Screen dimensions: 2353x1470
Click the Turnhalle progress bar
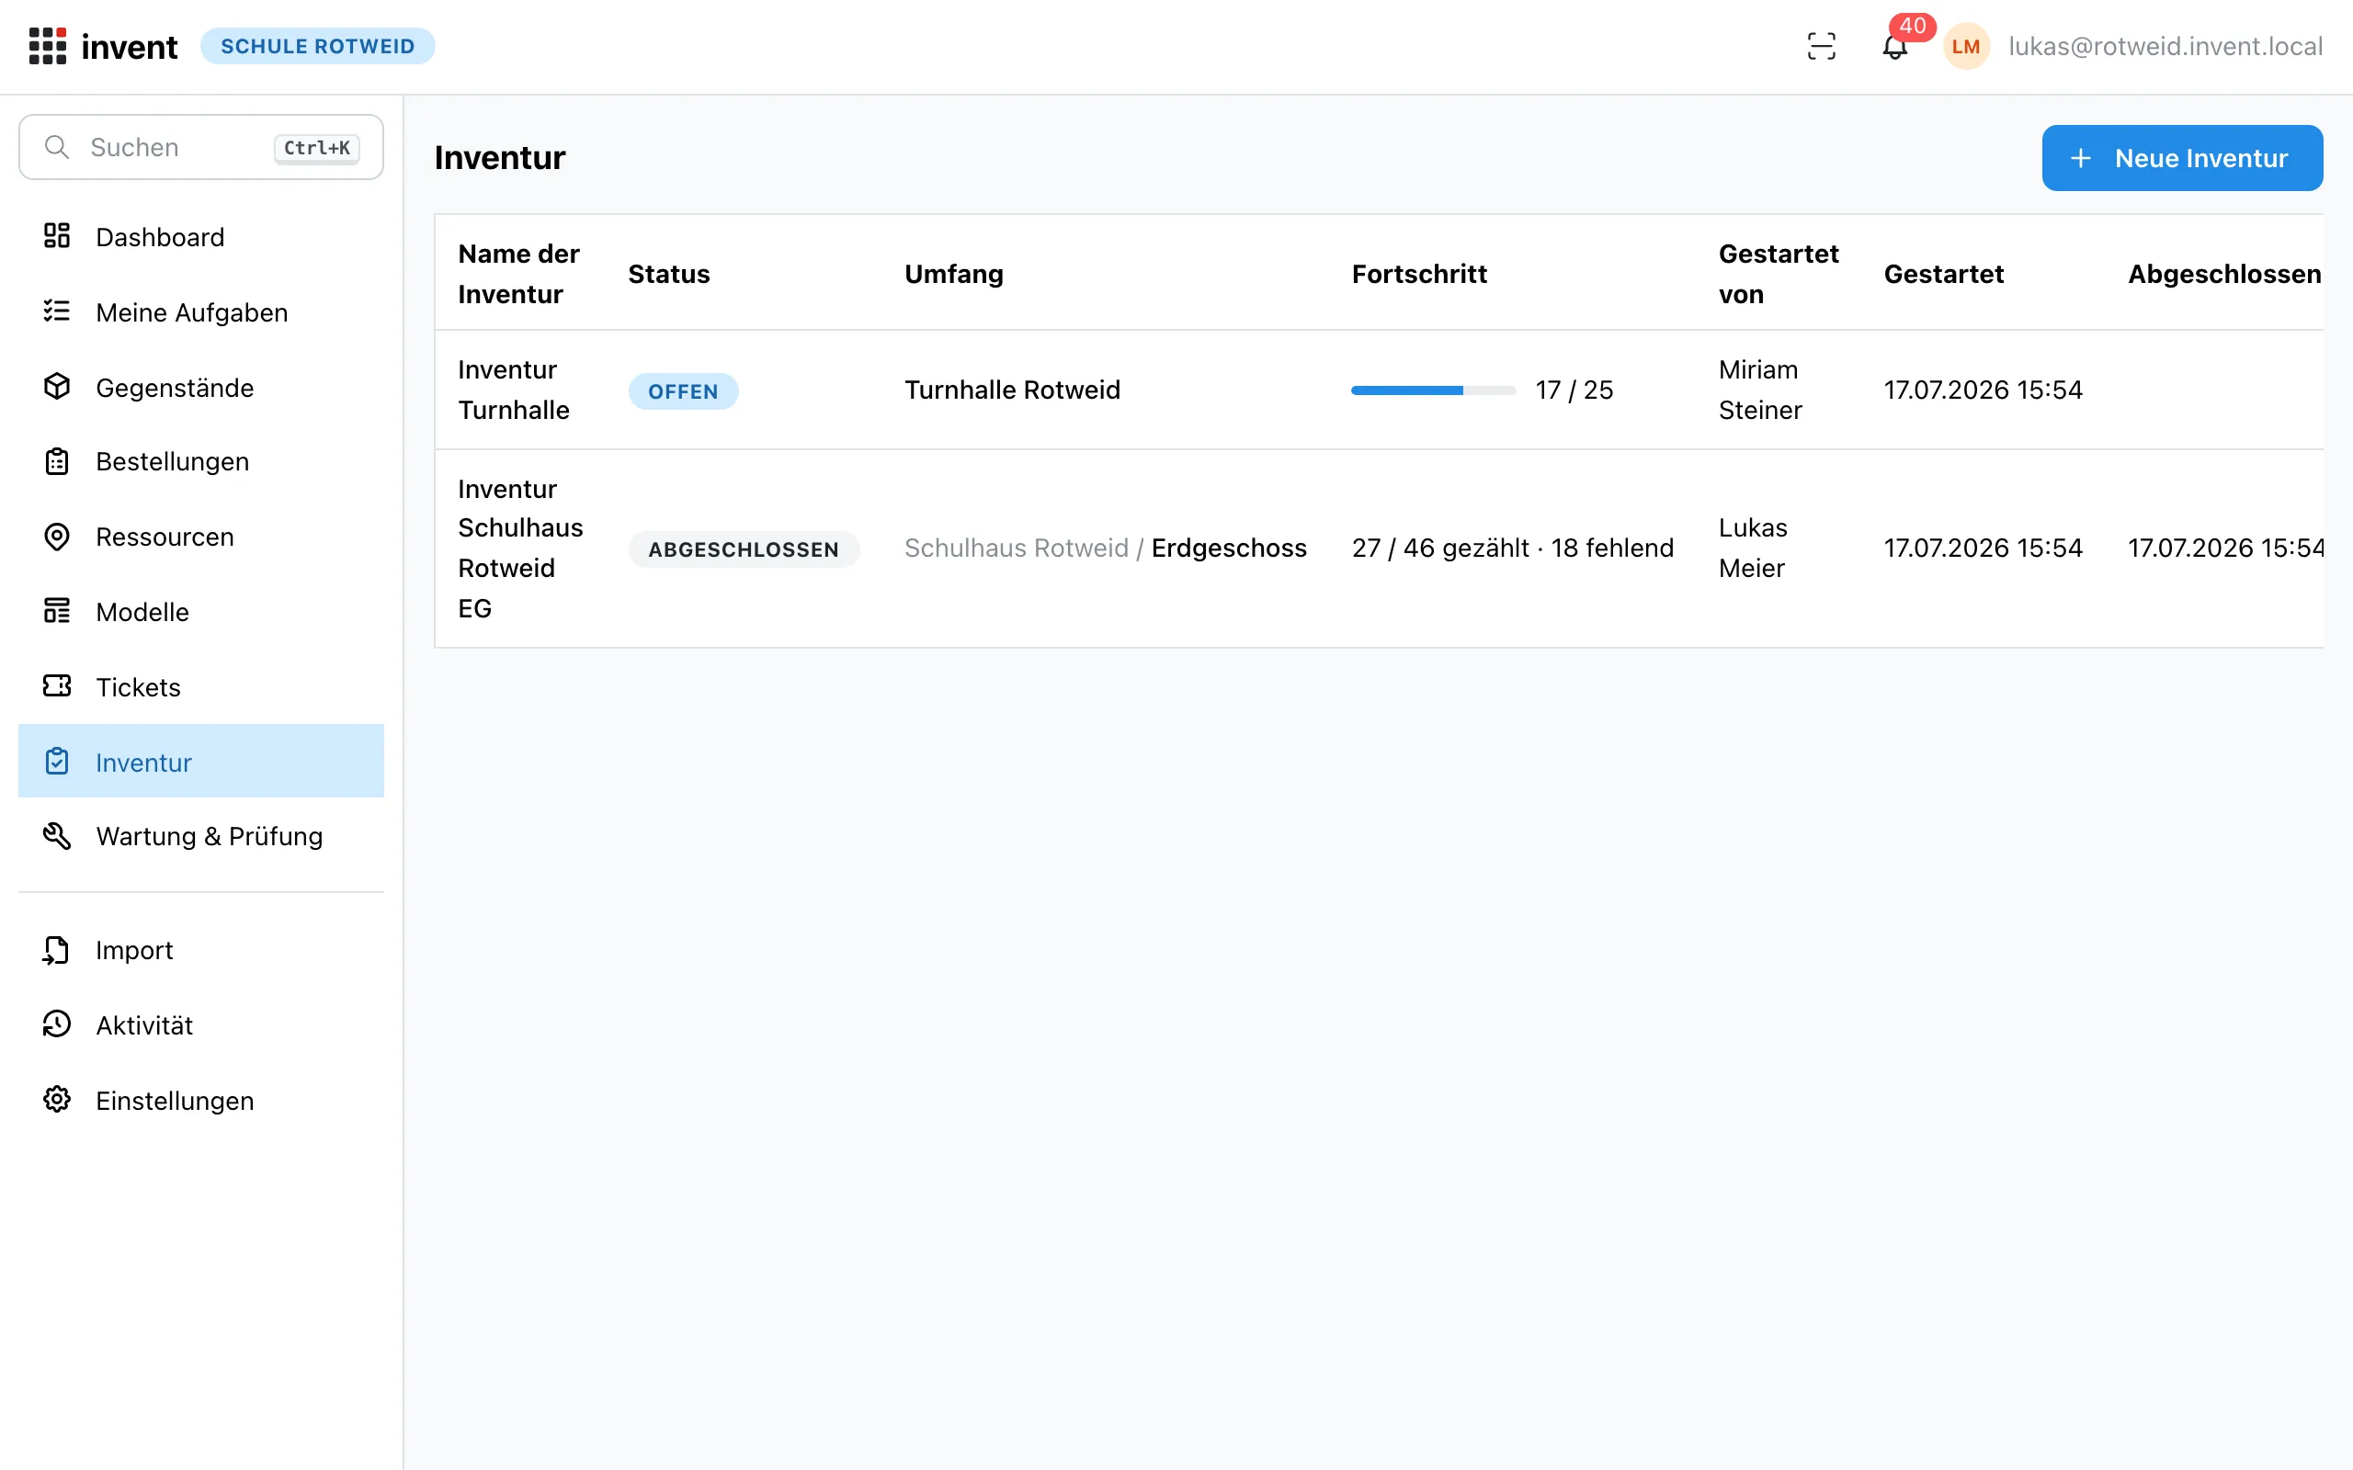1433,390
